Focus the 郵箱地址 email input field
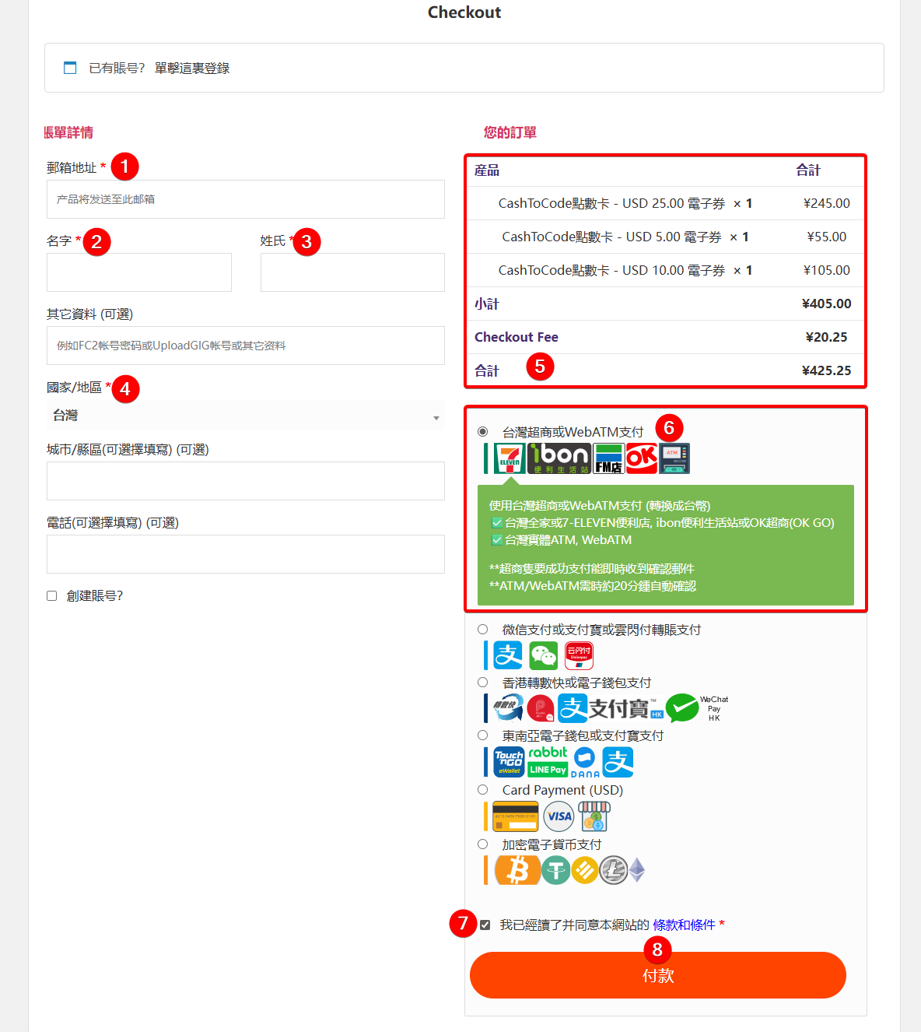 click(x=245, y=200)
